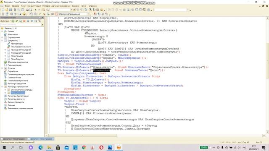This screenshot has height=151, width=269.
Task: Collapse the Регистры накопления tree node
Action: [x=2, y=87]
